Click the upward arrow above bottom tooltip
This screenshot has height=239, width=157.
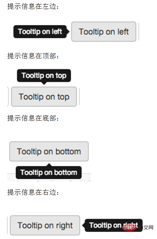[x=49, y=165]
